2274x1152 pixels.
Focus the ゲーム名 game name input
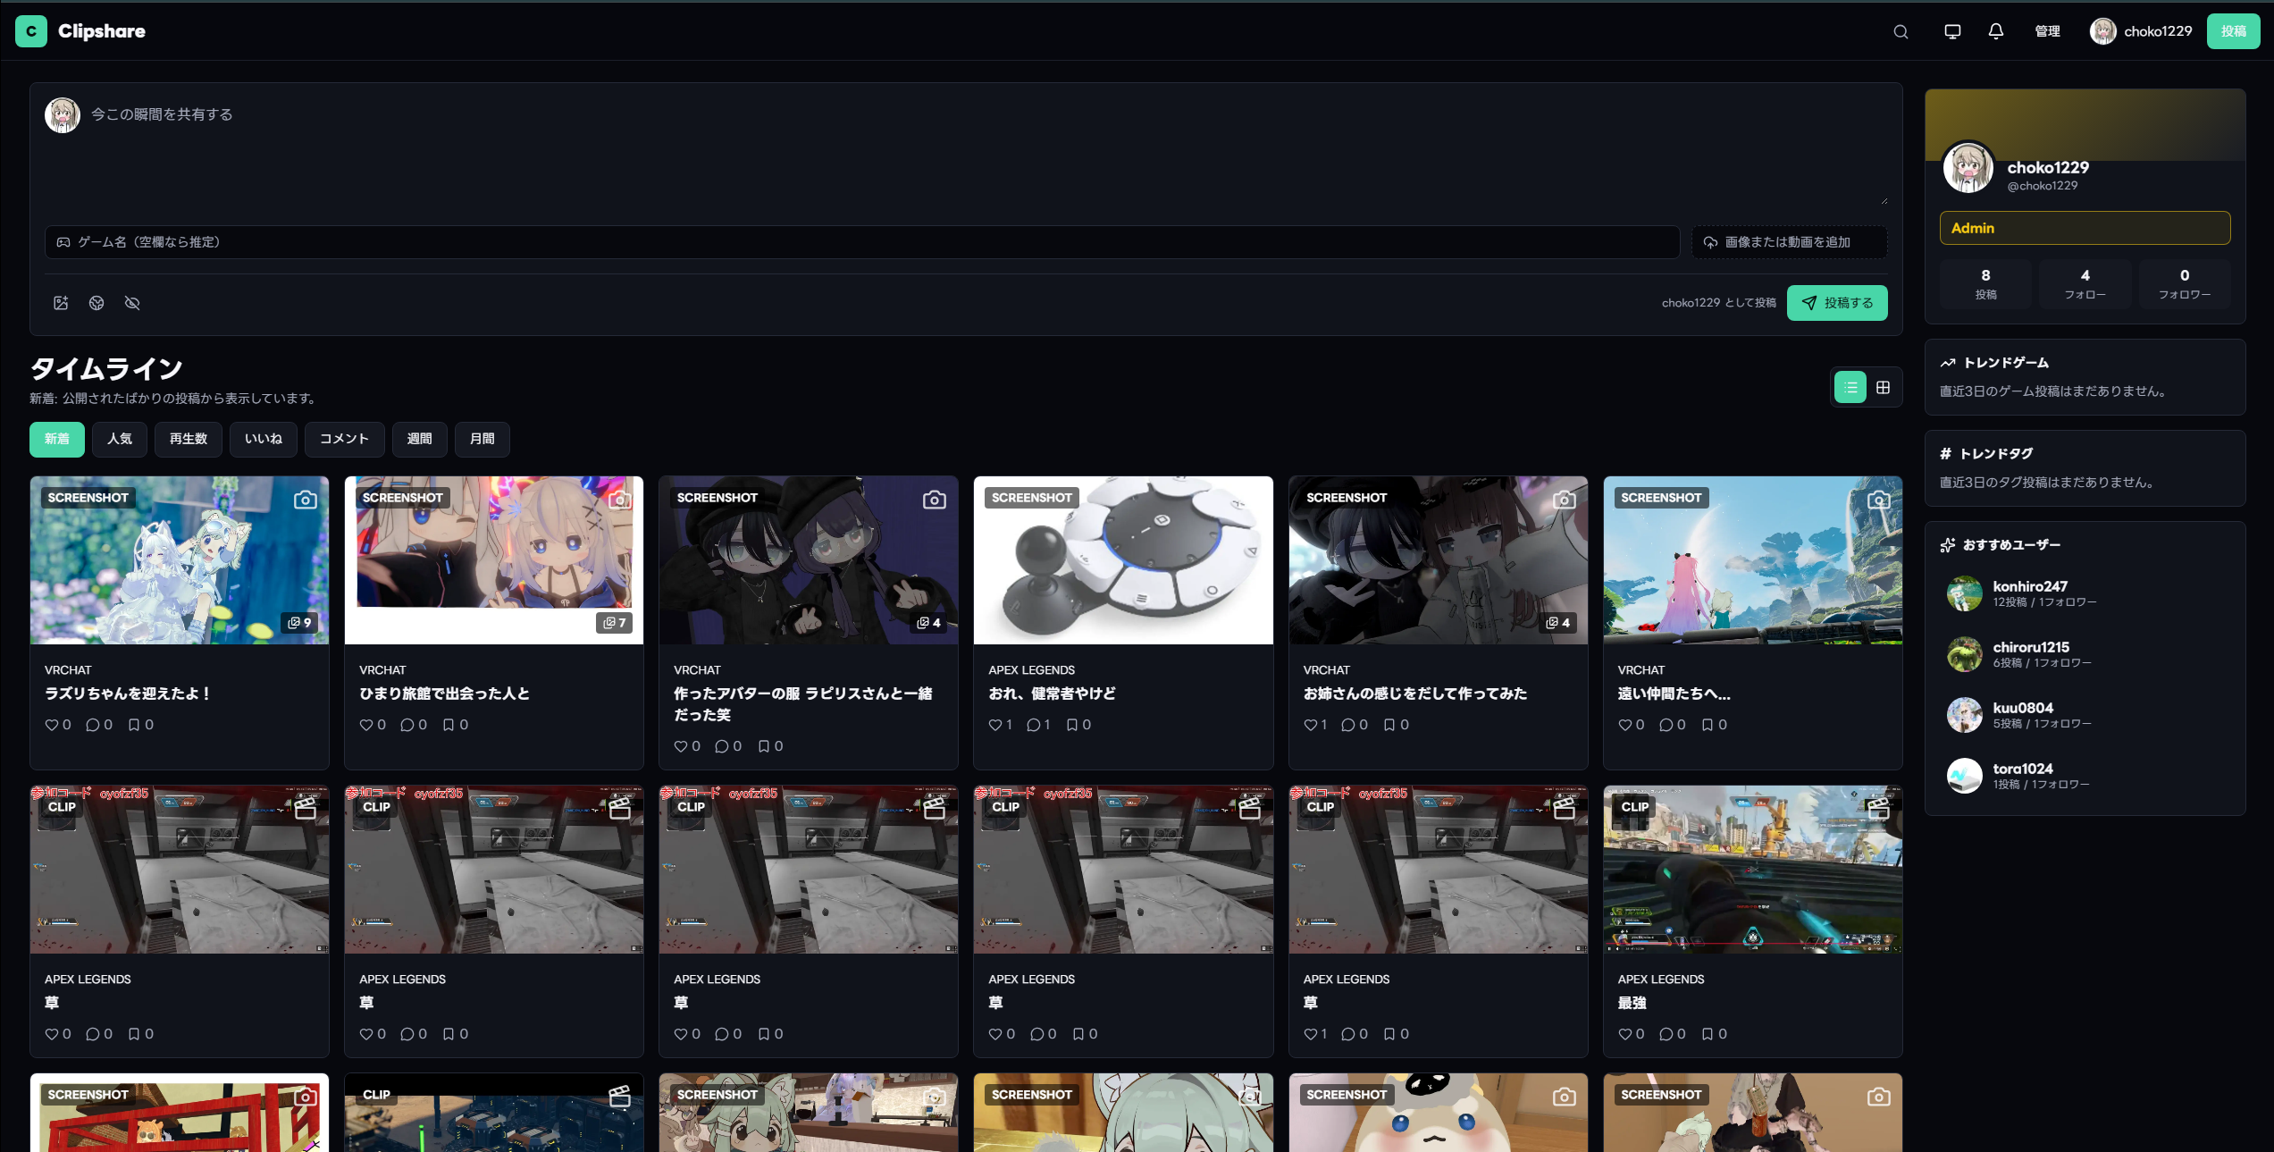pyautogui.click(x=862, y=242)
